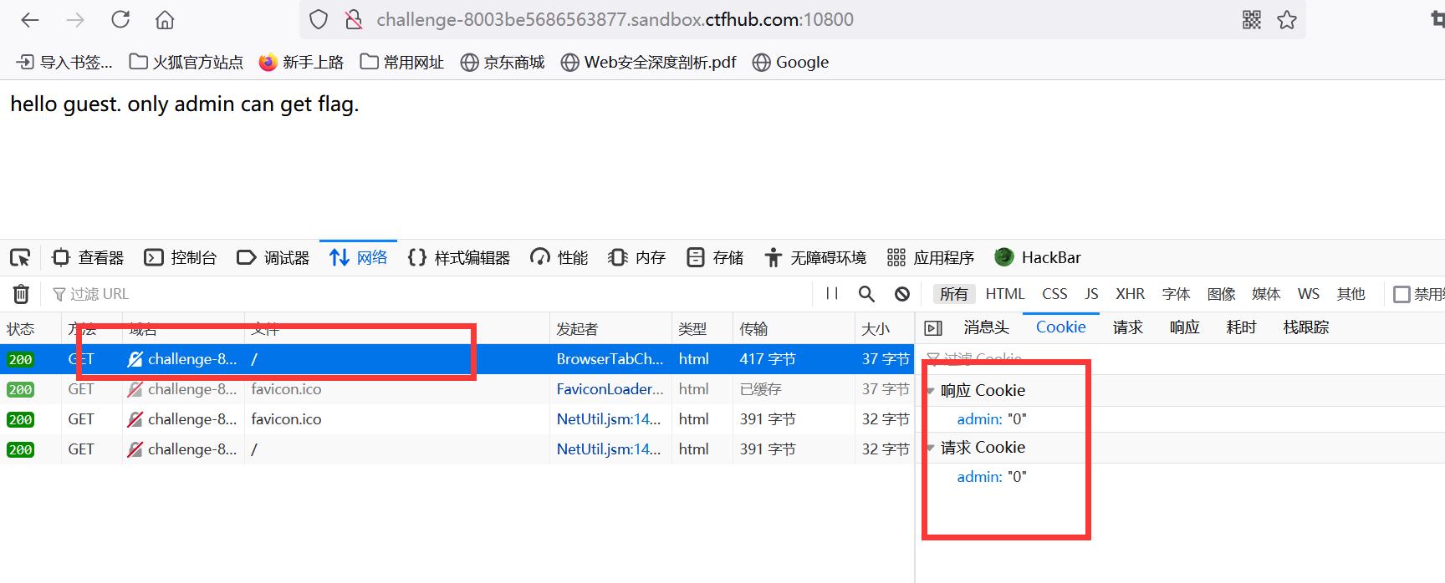Open the Web安全深度剖析.pdf bookmark
Viewport: 1445px width, 583px height.
coord(648,62)
